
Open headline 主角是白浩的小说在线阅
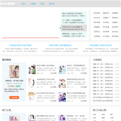click(20, 45)
